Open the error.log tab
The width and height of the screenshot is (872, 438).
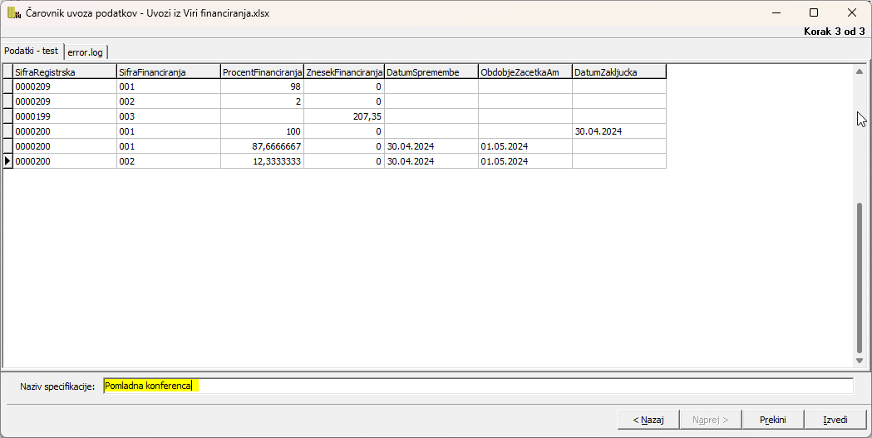[86, 52]
